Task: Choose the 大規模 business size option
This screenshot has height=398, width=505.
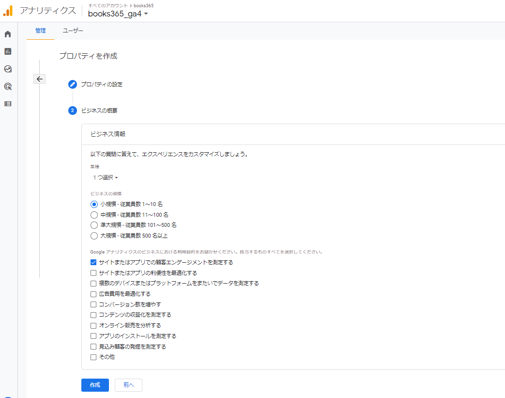Action: (94, 236)
